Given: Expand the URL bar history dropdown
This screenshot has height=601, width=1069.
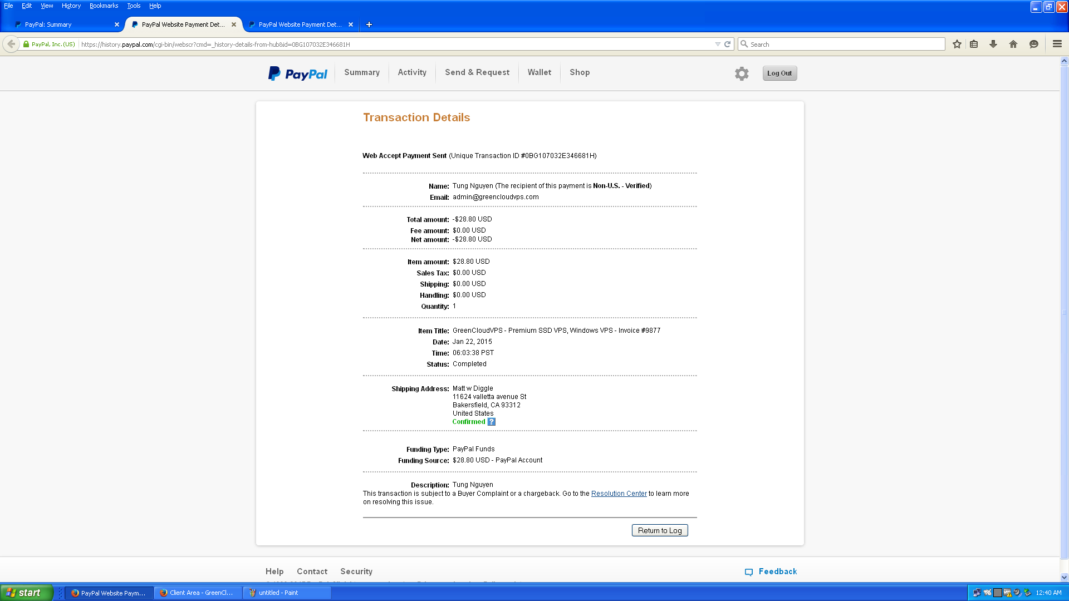Looking at the screenshot, I should [718, 45].
